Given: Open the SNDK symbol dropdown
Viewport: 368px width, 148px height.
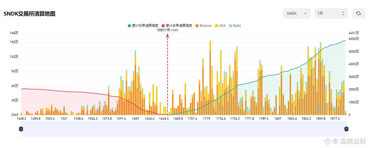Looking at the screenshot, I should 297,13.
